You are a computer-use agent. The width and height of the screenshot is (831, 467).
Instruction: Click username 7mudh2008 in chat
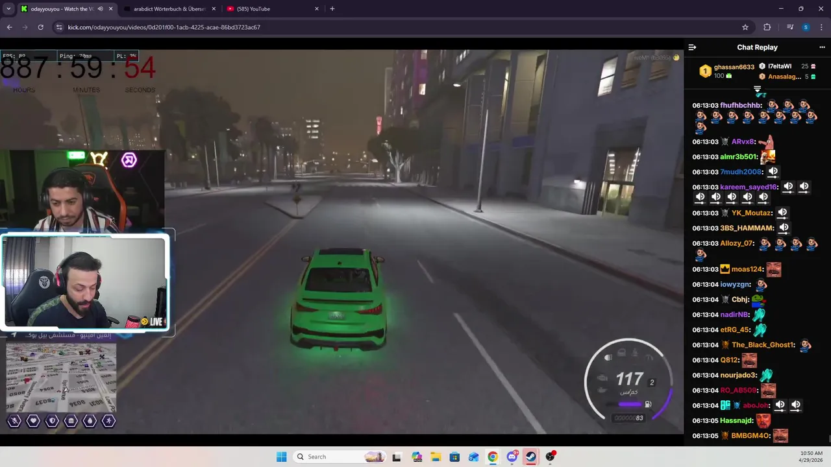point(741,172)
